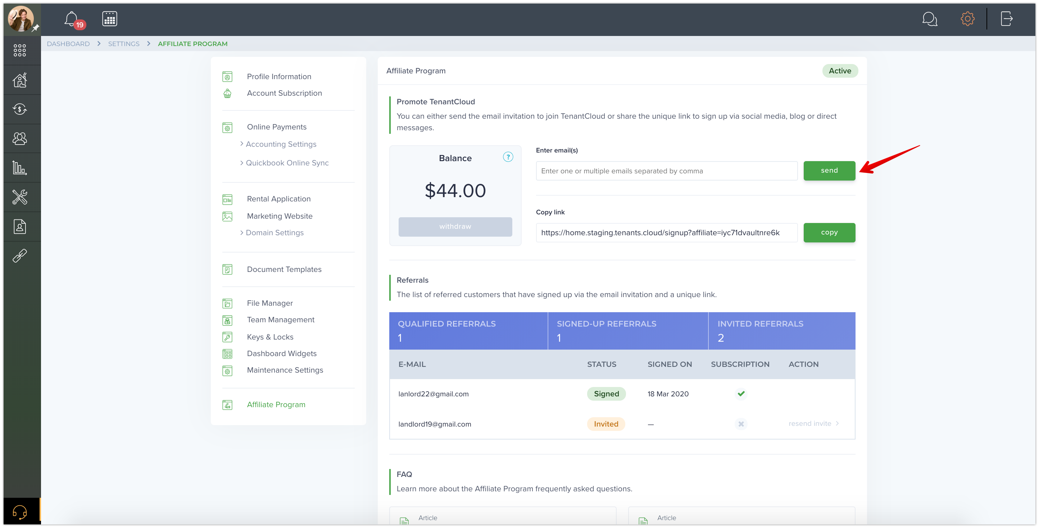Select the SIGNED-UP REFERRALS tab

pyautogui.click(x=627, y=331)
